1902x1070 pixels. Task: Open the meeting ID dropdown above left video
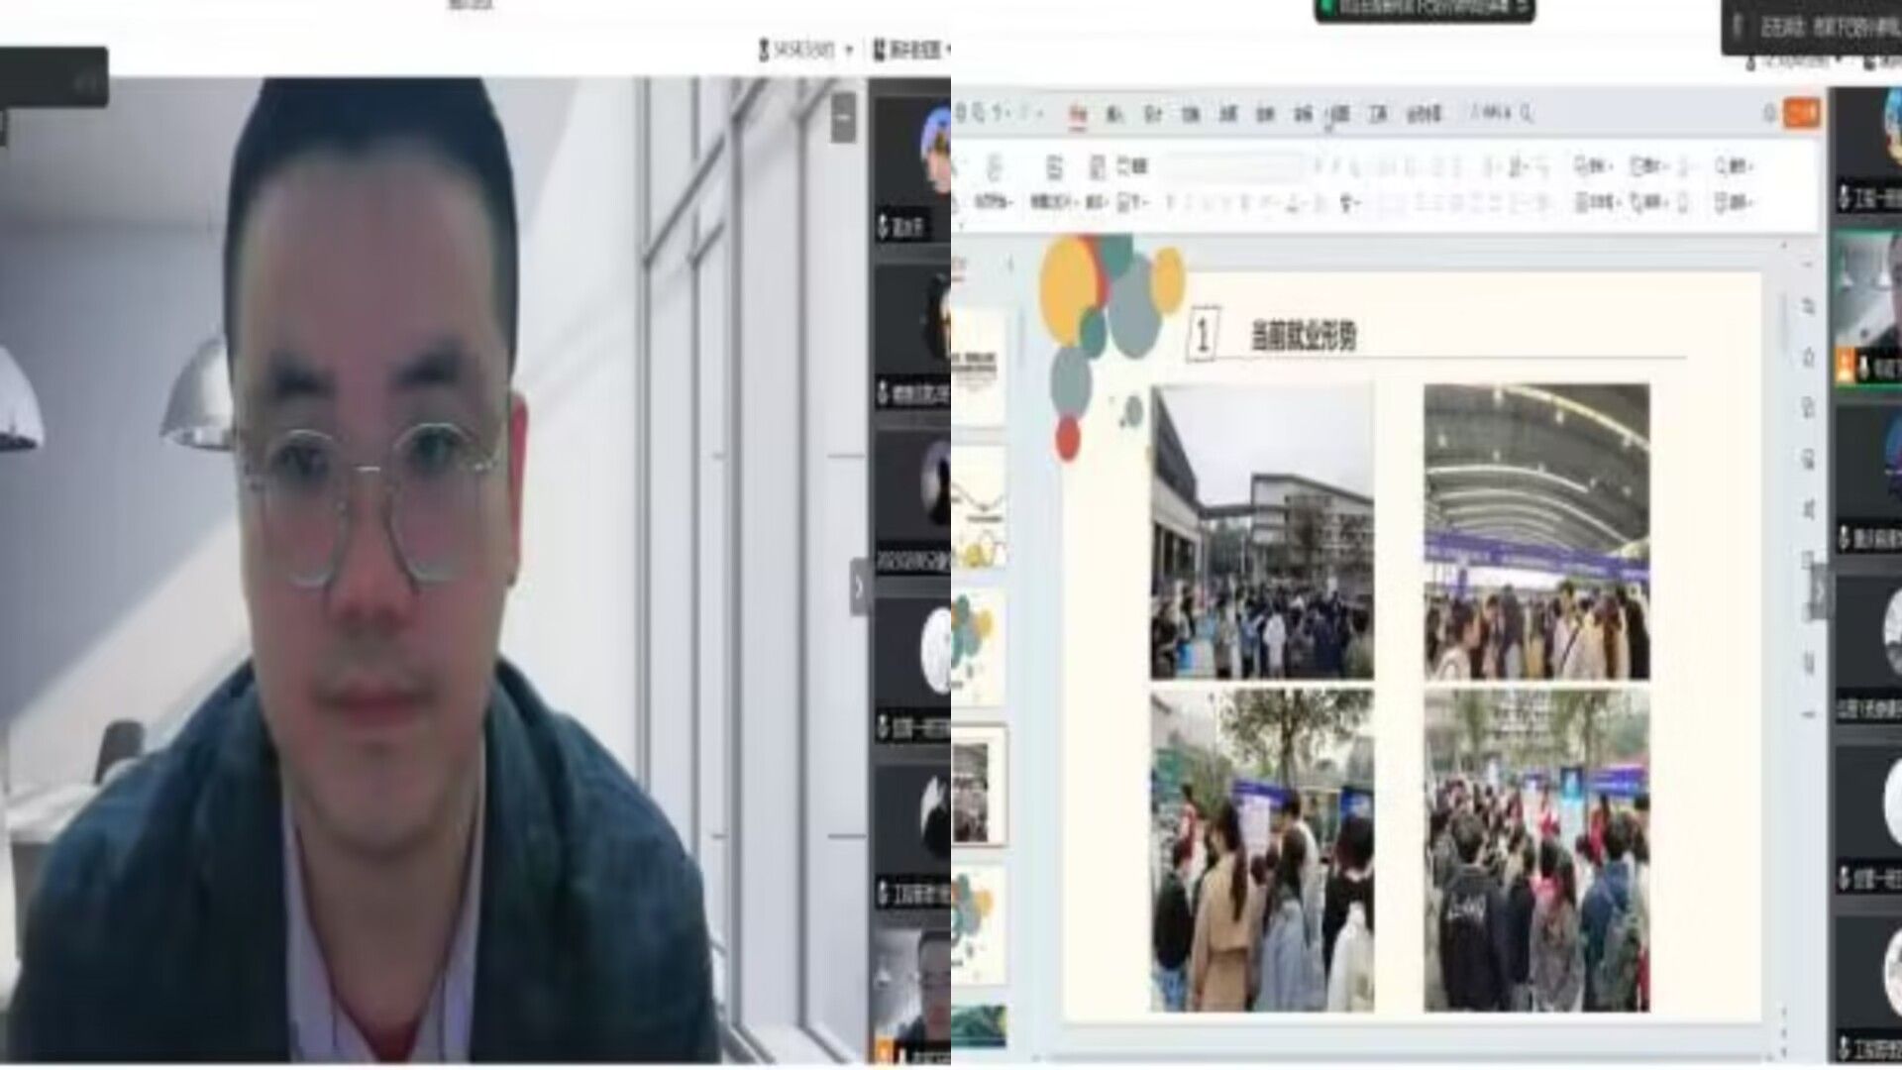(x=804, y=49)
